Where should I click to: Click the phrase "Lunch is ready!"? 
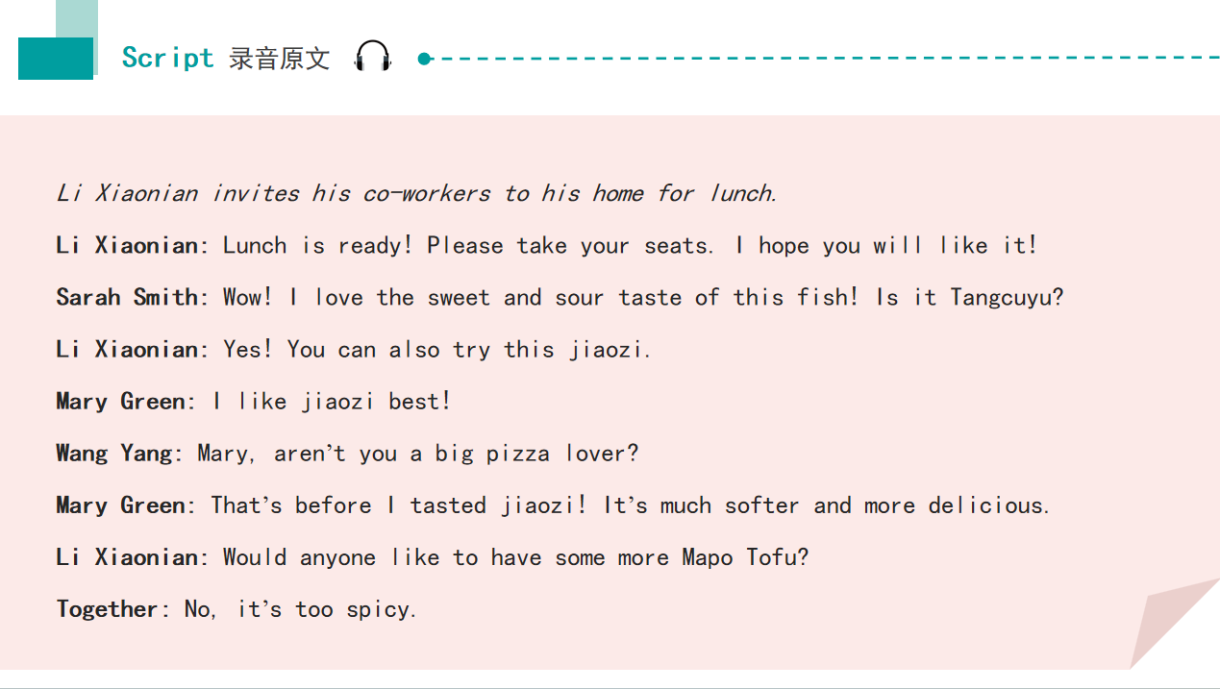[317, 245]
